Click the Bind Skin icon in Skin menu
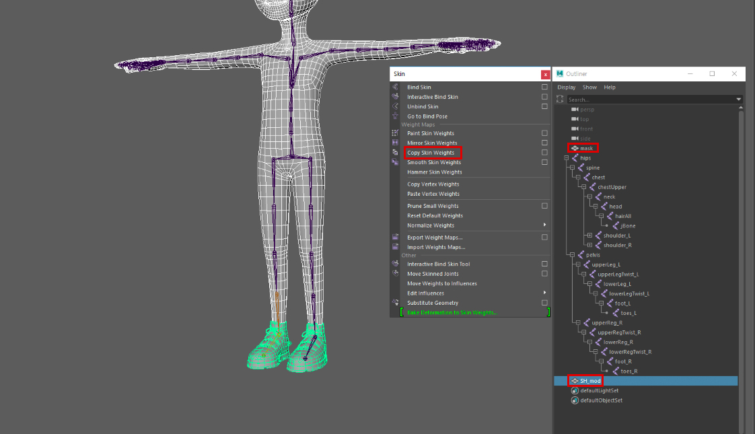 394,87
